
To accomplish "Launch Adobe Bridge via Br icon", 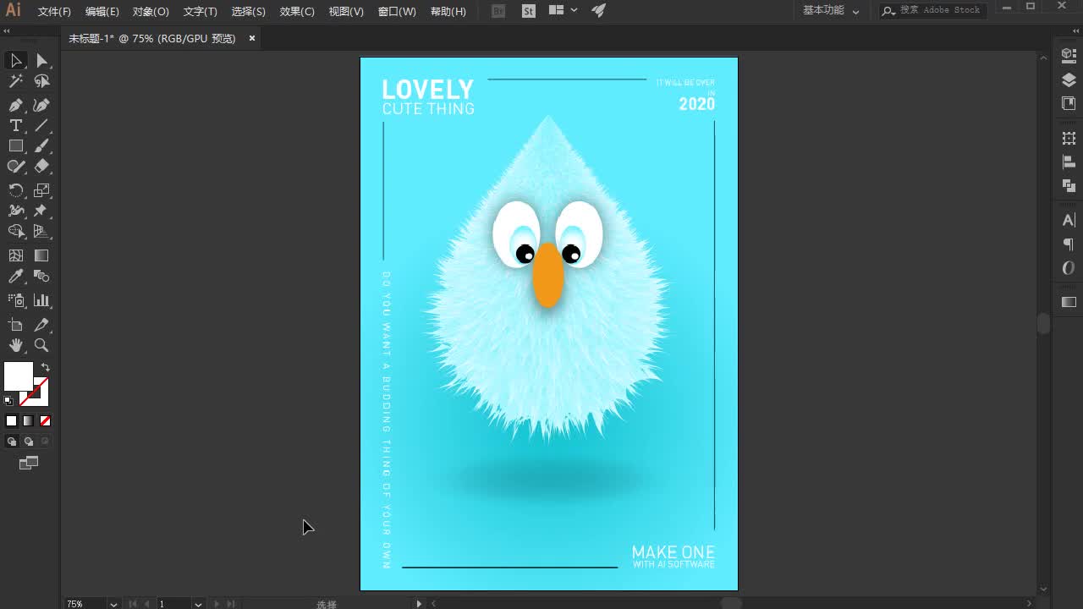I will click(x=498, y=11).
